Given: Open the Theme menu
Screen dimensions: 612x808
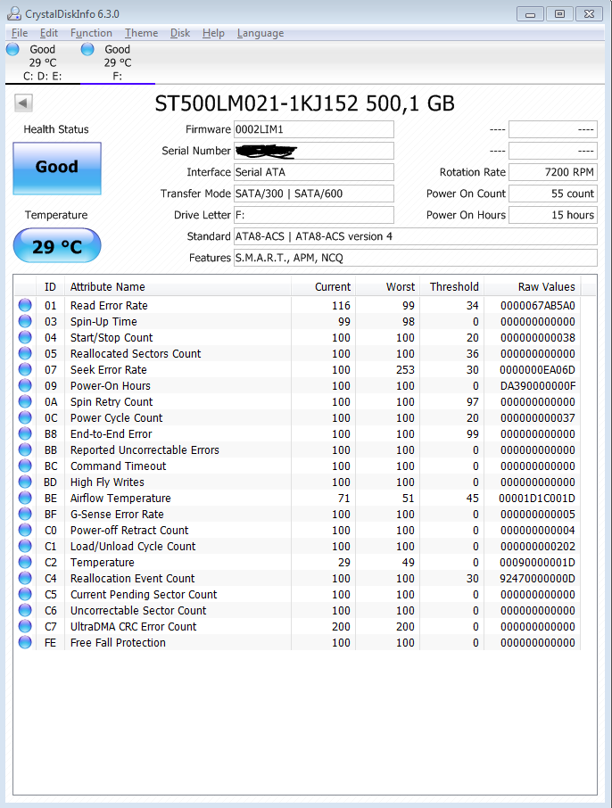Looking at the screenshot, I should [141, 33].
